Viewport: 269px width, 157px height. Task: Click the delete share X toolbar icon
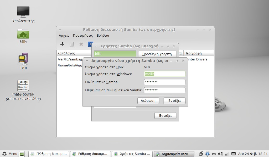tap(81, 44)
